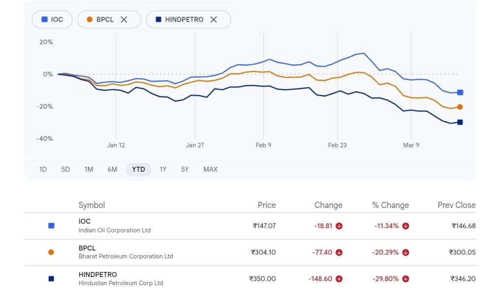Image resolution: width=504 pixels, height=298 pixels.
Task: Choose the 1M time range
Action: coord(89,170)
